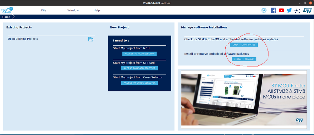Viewport: 314px width, 135px height.
Task: Click the STM32CubeMX logo icon
Action: click(7, 10)
